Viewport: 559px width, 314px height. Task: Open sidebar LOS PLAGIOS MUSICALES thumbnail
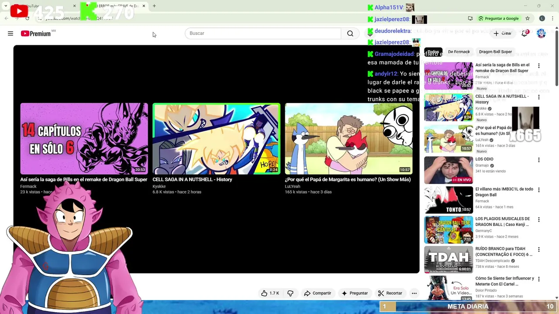[x=449, y=230]
